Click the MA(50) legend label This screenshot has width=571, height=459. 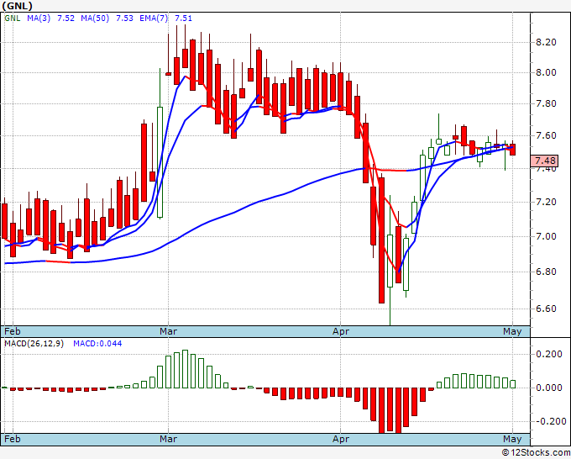(x=95, y=18)
